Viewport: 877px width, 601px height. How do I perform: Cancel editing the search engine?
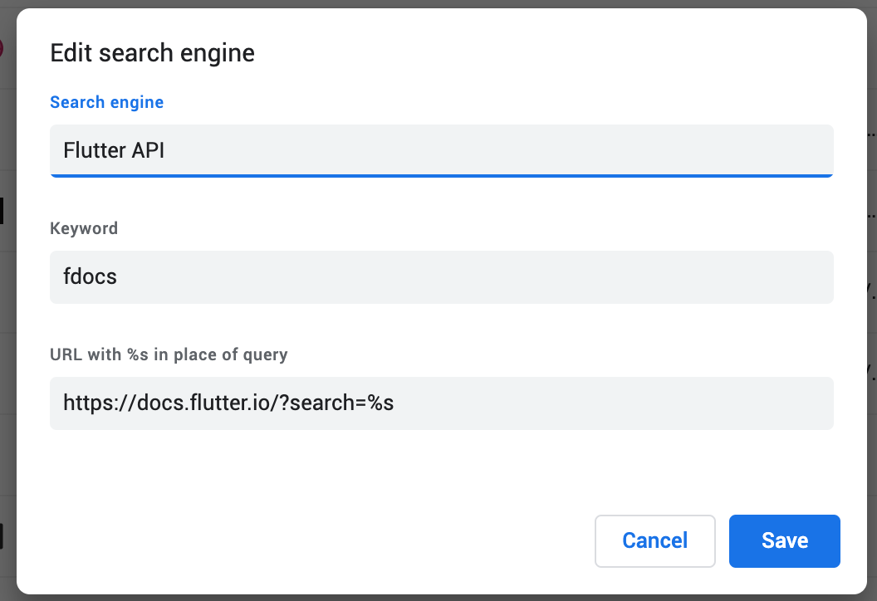(x=654, y=541)
